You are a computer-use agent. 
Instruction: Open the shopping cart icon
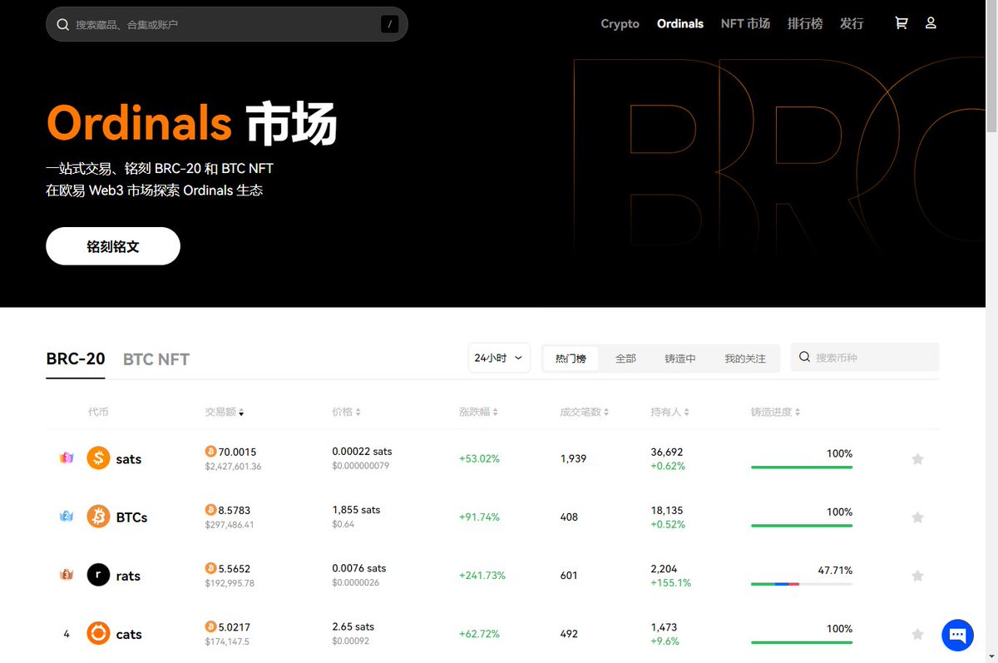[901, 23]
